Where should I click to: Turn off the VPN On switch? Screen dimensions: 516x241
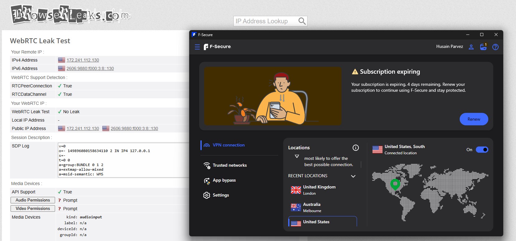click(x=482, y=150)
